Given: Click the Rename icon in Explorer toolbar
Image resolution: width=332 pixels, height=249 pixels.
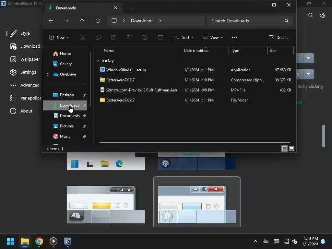Looking at the screenshot, I should [x=129, y=38].
